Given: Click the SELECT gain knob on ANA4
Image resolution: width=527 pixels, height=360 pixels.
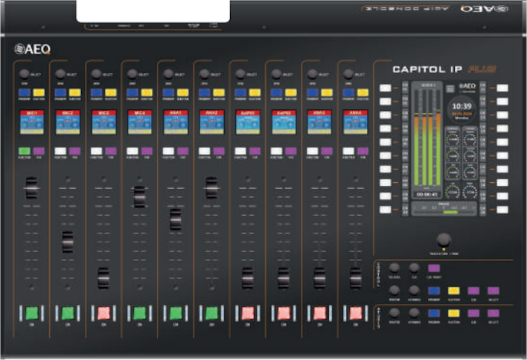Looking at the screenshot, I should pyautogui.click(x=348, y=74).
